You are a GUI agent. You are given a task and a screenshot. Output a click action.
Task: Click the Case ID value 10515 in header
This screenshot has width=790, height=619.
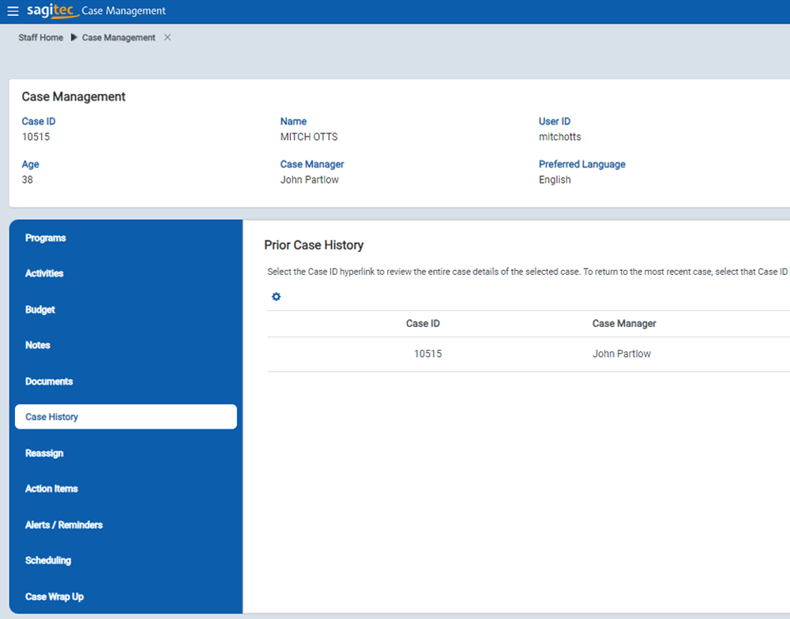36,137
